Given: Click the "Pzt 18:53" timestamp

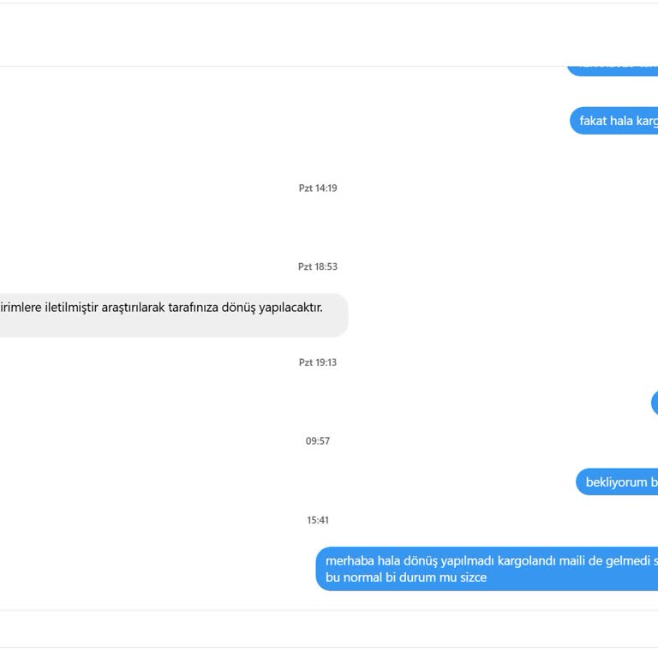Looking at the screenshot, I should coord(318,266).
